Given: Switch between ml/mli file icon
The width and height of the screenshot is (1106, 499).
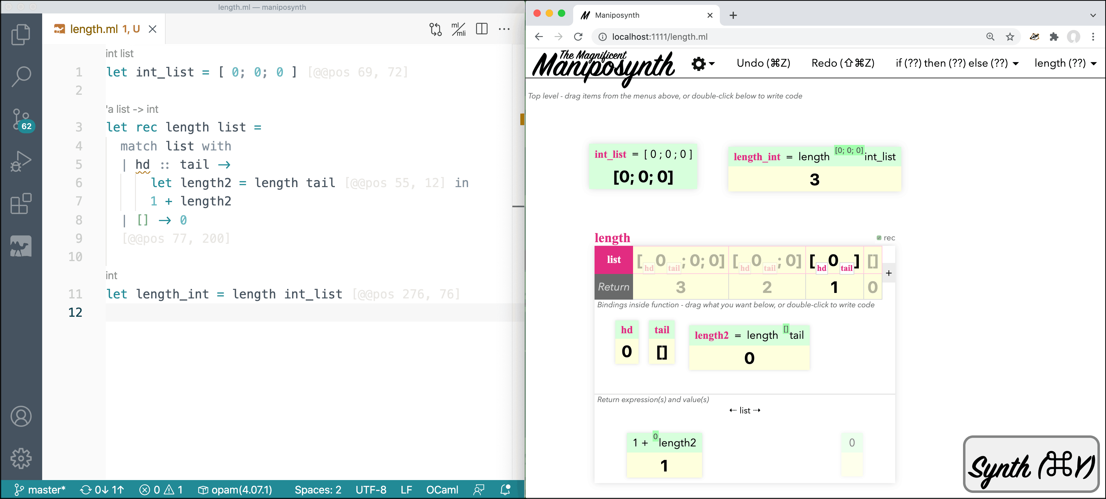Looking at the screenshot, I should pos(459,29).
